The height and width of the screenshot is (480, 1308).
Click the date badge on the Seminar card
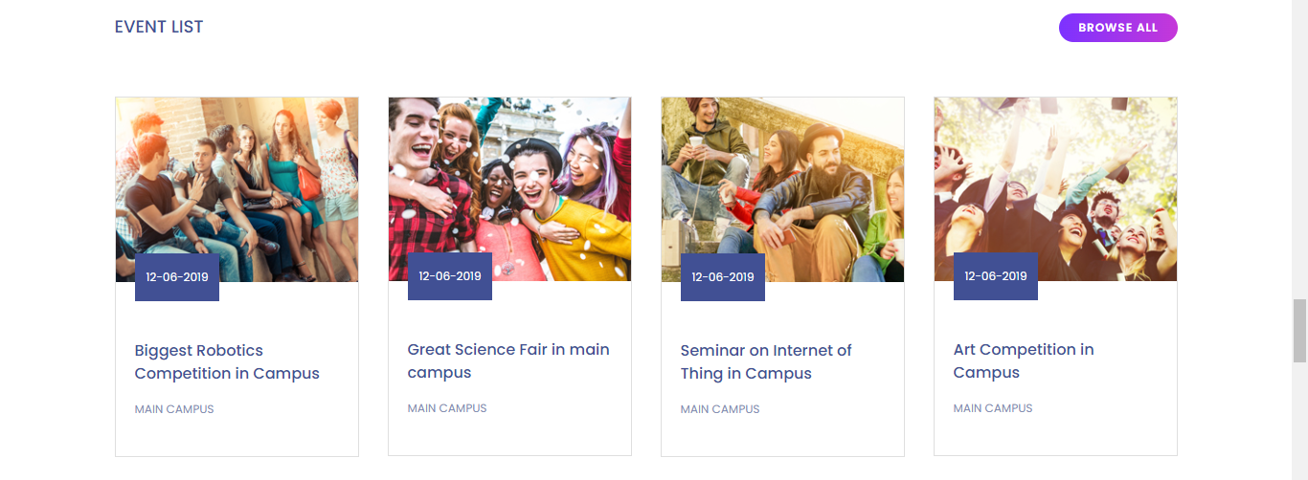pyautogui.click(x=723, y=277)
